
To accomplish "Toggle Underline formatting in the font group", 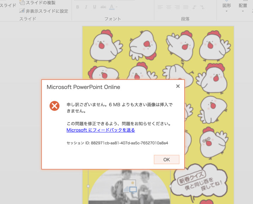I will pyautogui.click(x=94, y=7).
